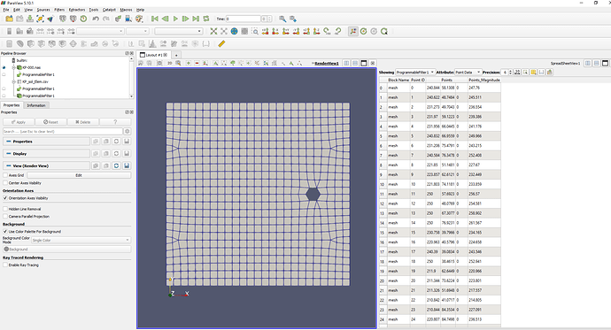This screenshot has width=611, height=330.
Task: Click the export spreadsheet icon
Action: pyautogui.click(x=549, y=72)
